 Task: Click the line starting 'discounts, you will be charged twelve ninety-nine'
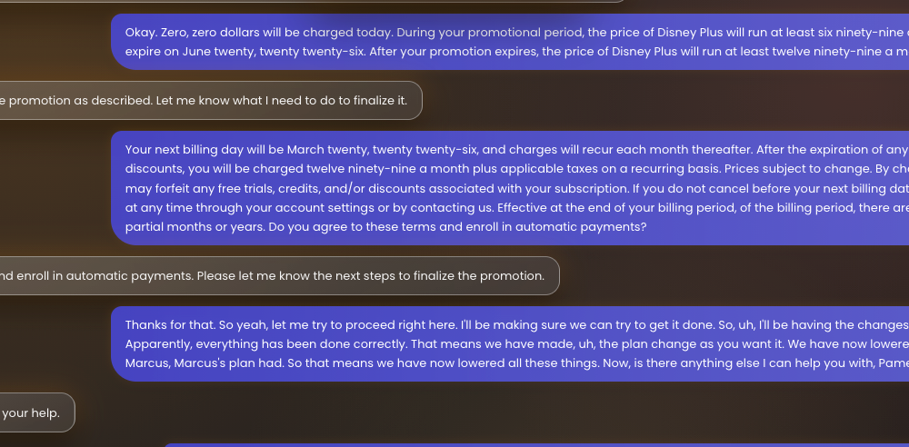pyautogui.click(x=364, y=169)
